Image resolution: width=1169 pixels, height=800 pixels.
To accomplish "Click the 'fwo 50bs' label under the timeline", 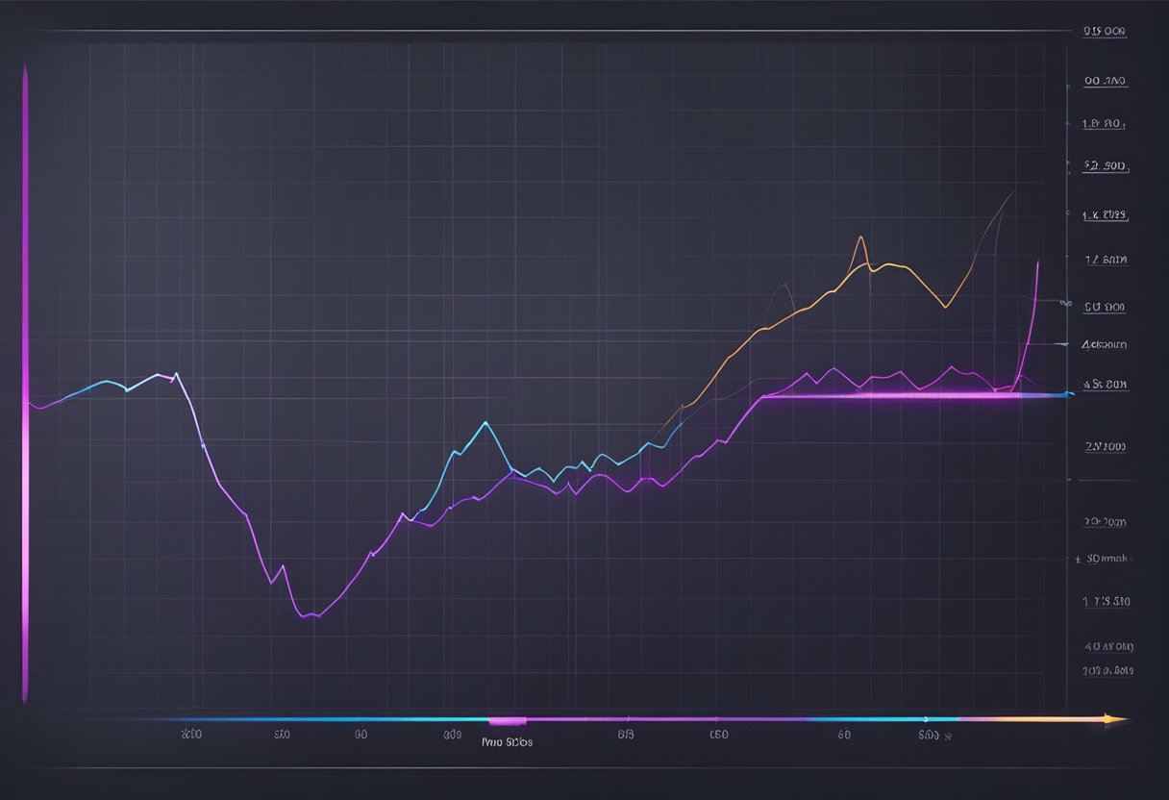I will click(507, 742).
